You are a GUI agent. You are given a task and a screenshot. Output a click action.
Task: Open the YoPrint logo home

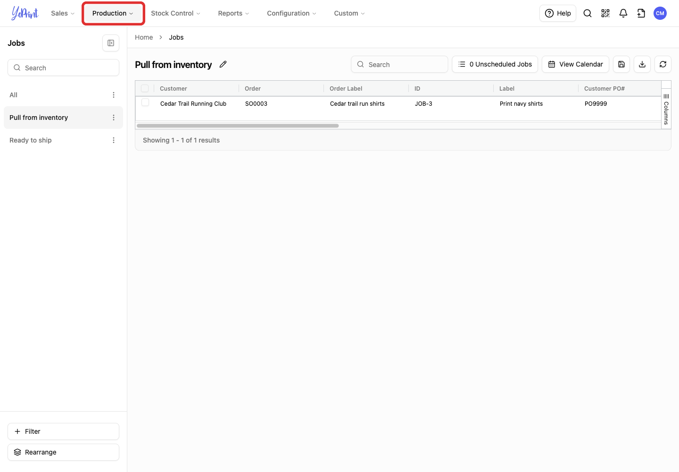[x=25, y=13]
